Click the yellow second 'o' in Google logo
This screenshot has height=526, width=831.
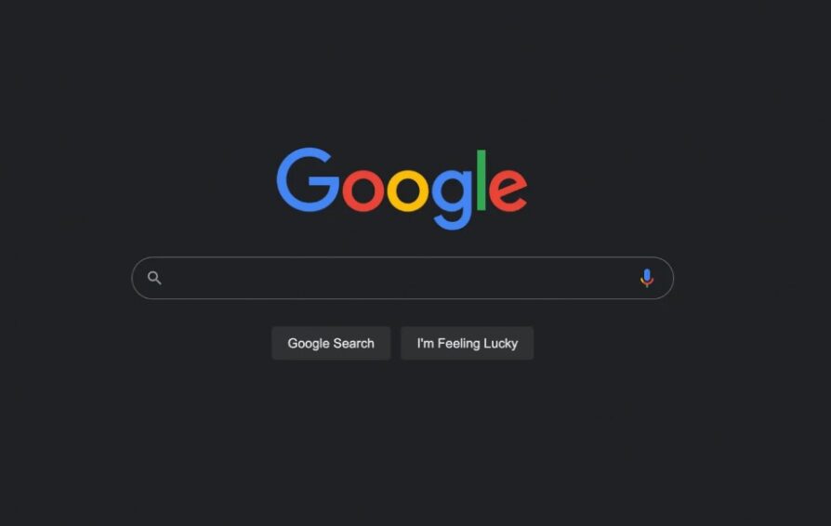click(x=407, y=191)
